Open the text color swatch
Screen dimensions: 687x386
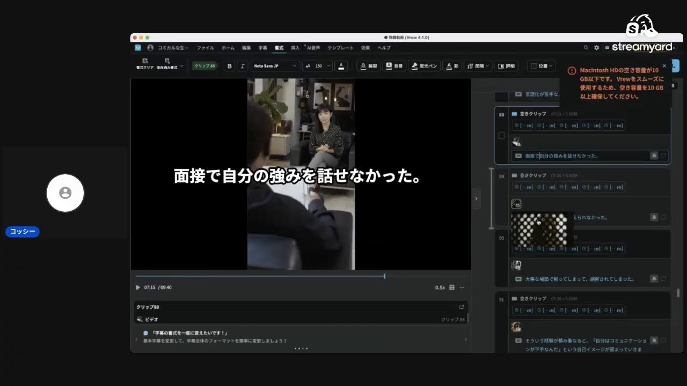pos(341,66)
